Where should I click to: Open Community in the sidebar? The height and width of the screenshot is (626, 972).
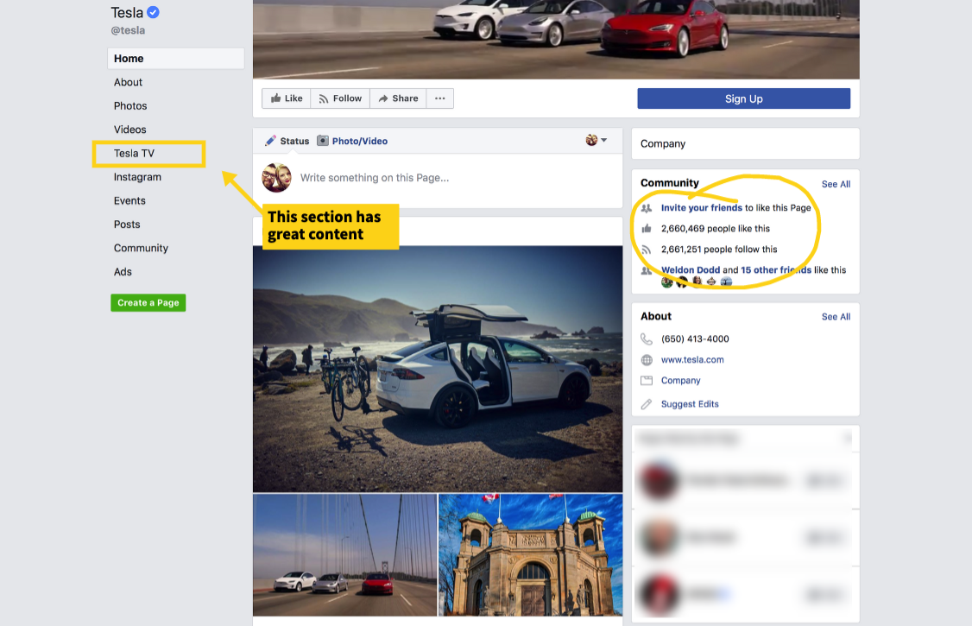[x=142, y=248]
